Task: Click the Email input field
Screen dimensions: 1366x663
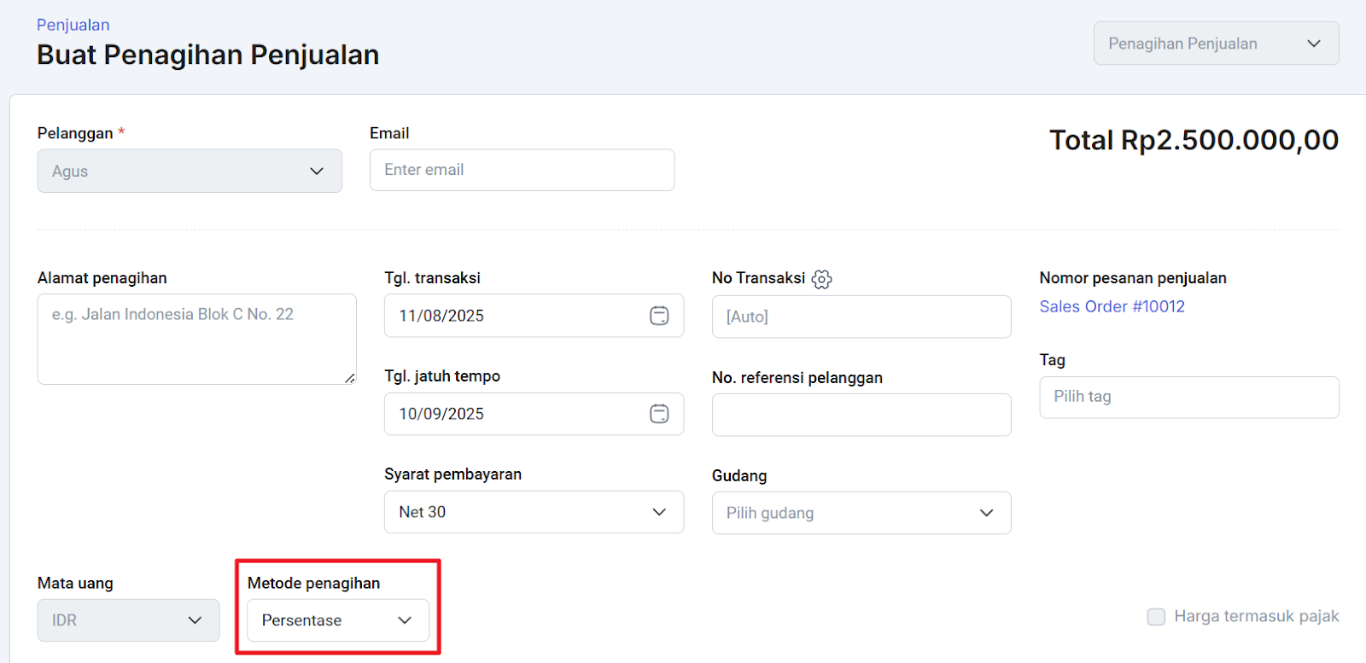Action: pyautogui.click(x=522, y=170)
